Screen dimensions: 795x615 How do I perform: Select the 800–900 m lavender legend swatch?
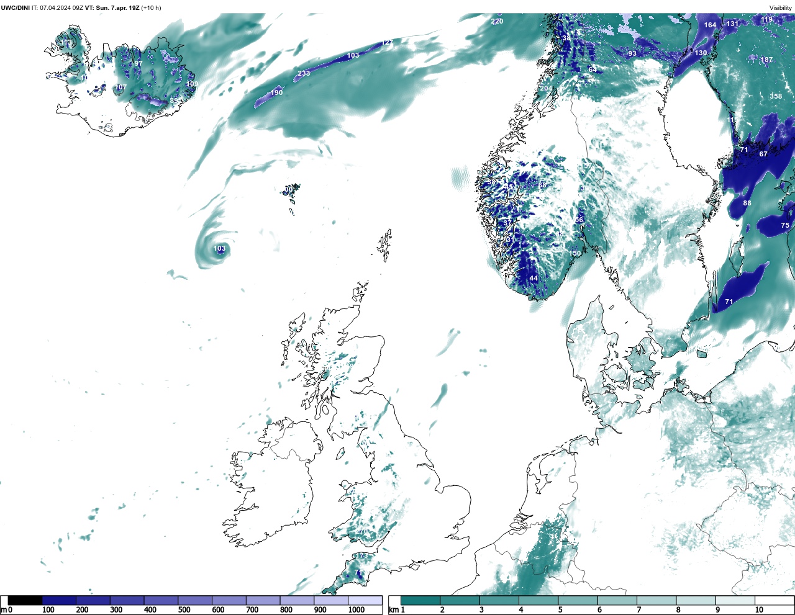[x=297, y=600]
